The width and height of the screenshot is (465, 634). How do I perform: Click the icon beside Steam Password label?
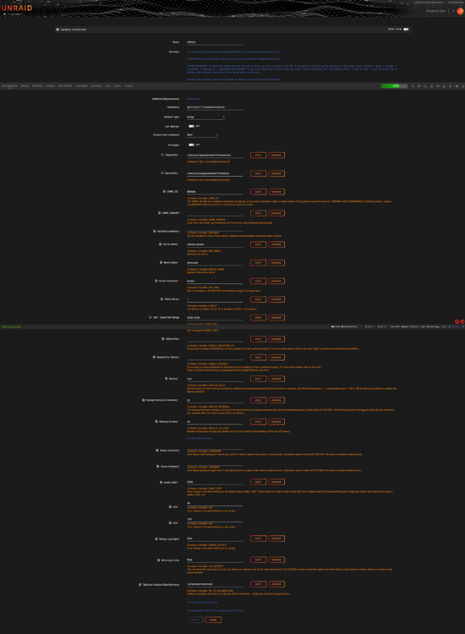coord(158,466)
